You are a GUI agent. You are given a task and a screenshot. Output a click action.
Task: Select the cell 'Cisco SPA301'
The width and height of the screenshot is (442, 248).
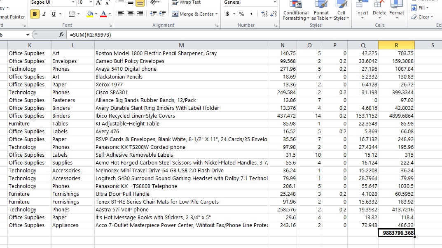(x=181, y=92)
